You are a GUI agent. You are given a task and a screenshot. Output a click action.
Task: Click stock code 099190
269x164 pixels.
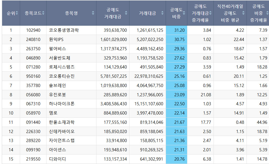coord(33,150)
